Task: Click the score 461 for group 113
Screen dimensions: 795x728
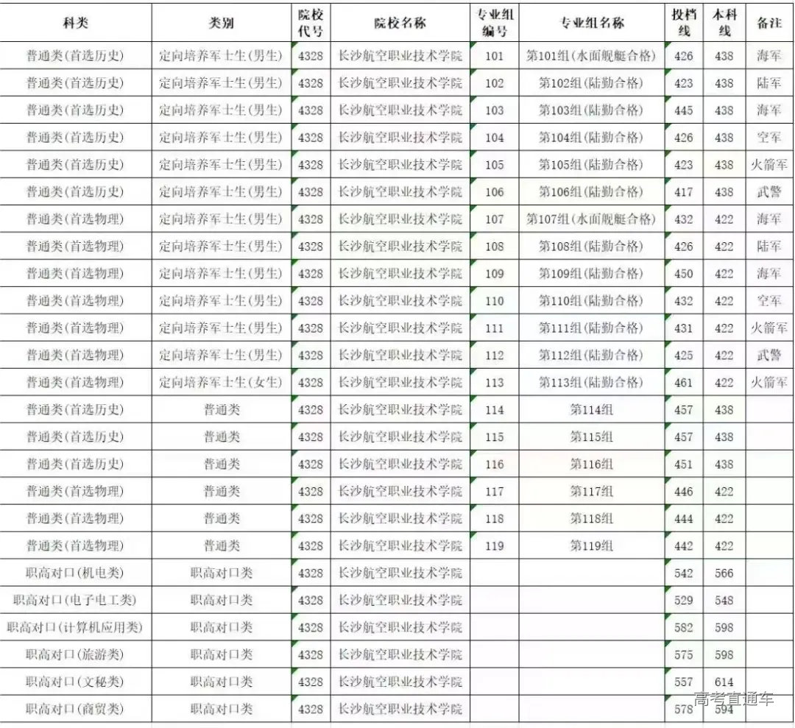Action: pos(683,382)
